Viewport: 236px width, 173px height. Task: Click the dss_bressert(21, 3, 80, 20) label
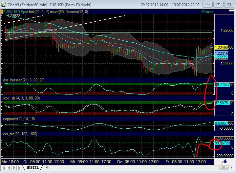(x=24, y=80)
